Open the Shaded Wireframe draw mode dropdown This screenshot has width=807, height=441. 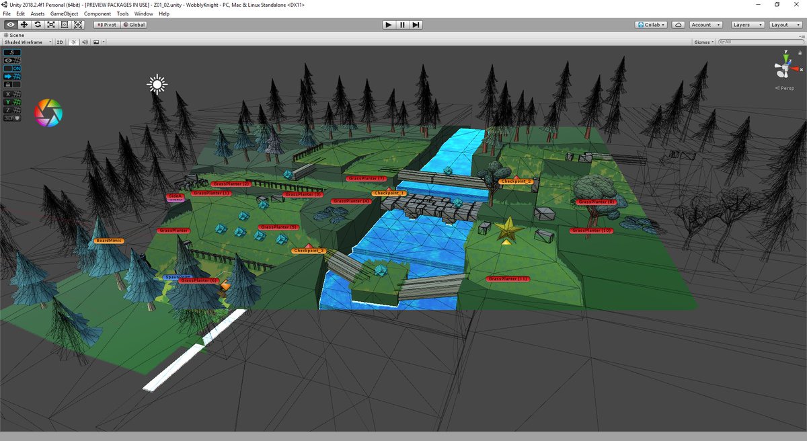tap(26, 41)
